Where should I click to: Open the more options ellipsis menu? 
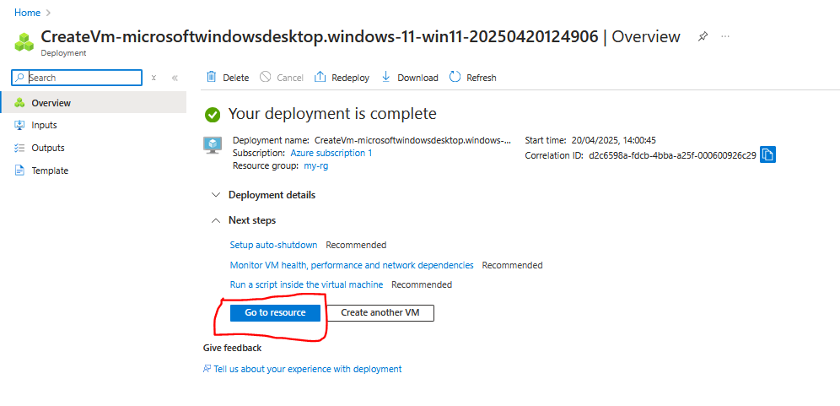tap(725, 36)
